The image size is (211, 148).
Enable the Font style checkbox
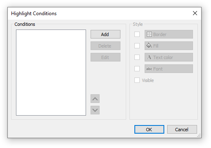137,69
